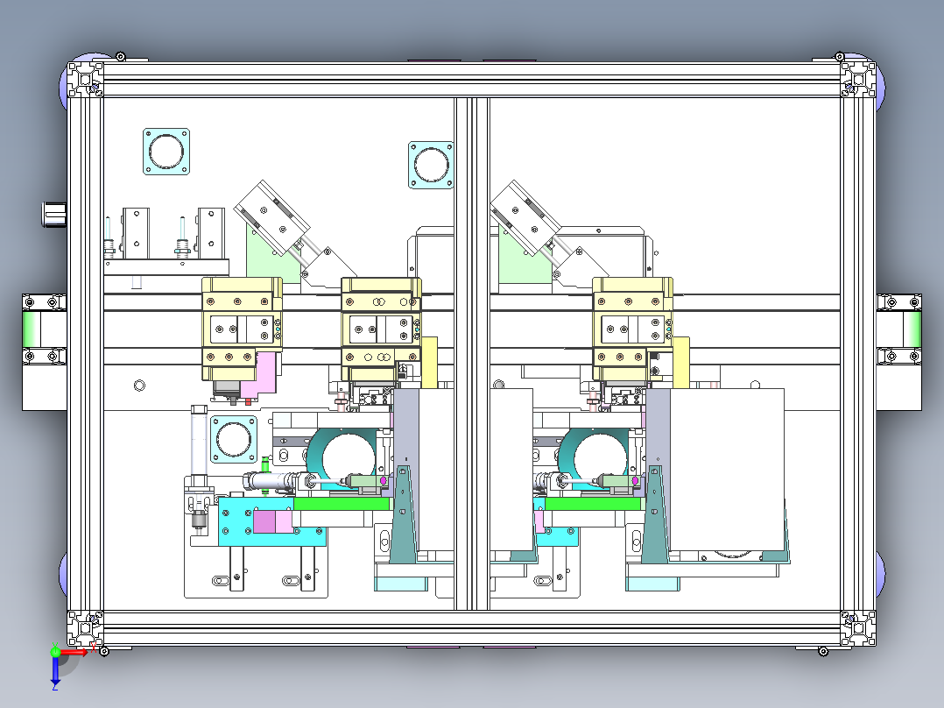Click the blue Z axis arrow of the orientation triad
The height and width of the screenshot is (708, 944).
[55, 672]
